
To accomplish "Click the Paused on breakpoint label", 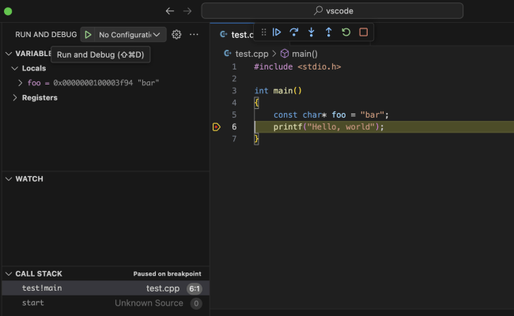I will point(167,274).
